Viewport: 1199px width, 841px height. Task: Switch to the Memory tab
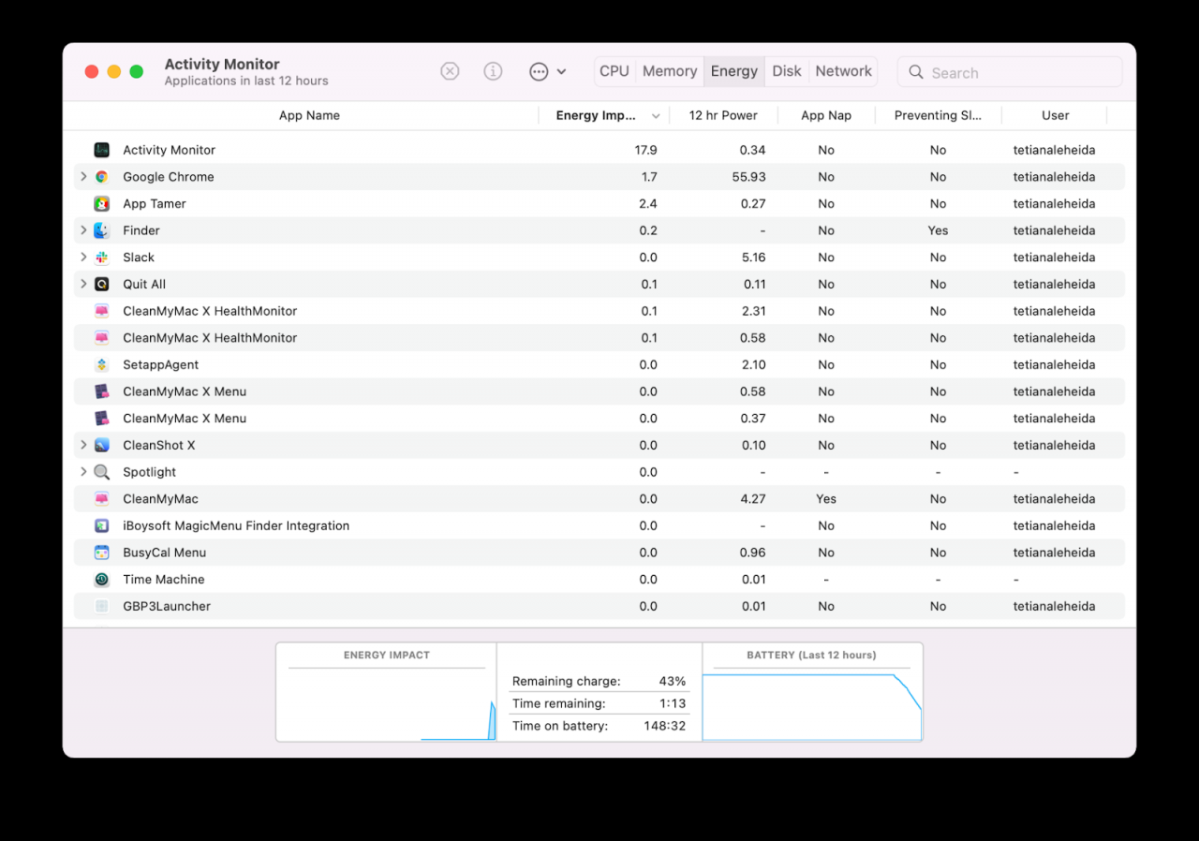(670, 71)
